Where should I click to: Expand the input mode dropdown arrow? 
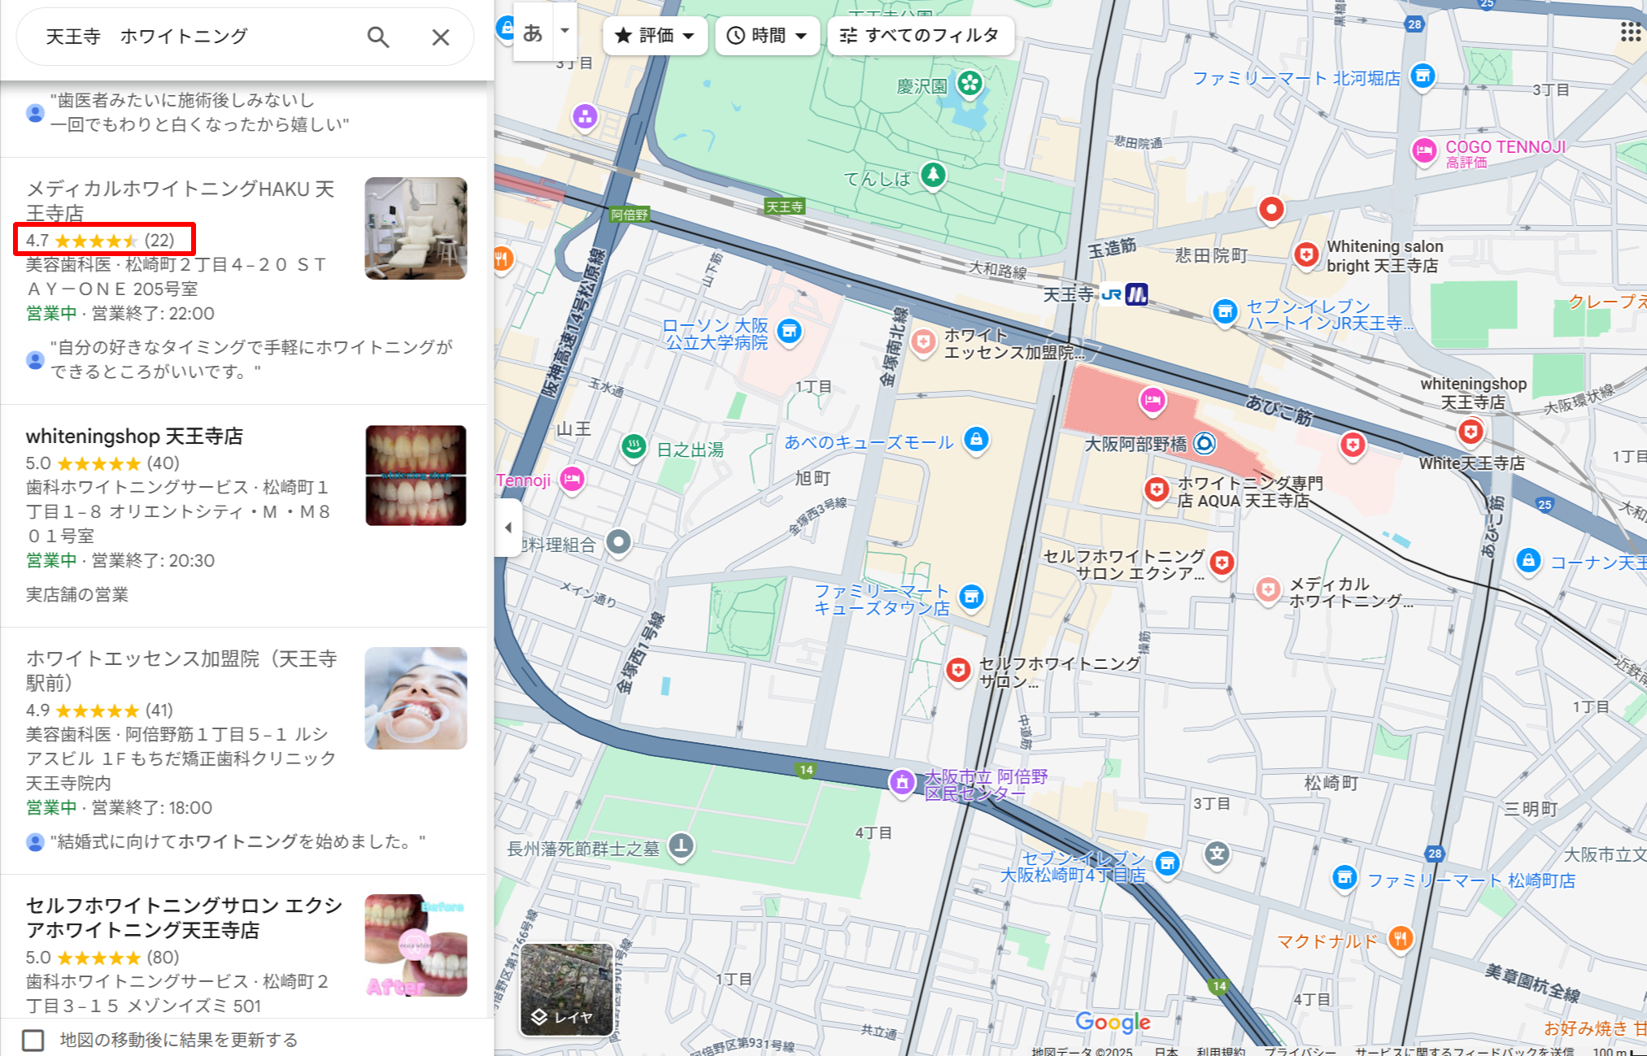click(564, 31)
